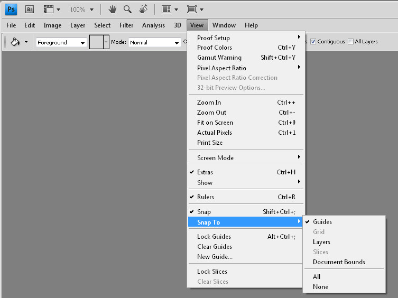Enable the All Layers checkbox
Image resolution: width=398 pixels, height=298 pixels.
(350, 42)
